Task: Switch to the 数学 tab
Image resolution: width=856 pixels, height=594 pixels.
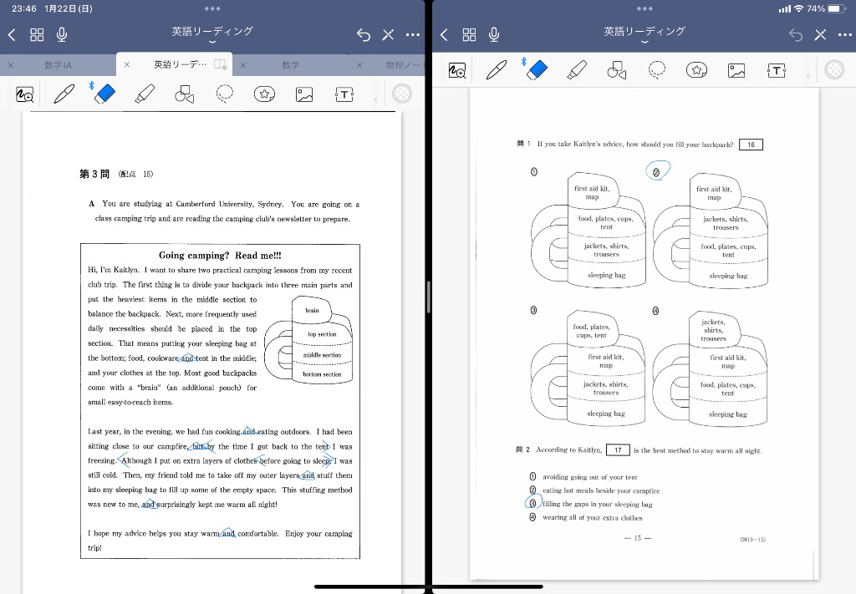Action: pos(290,64)
